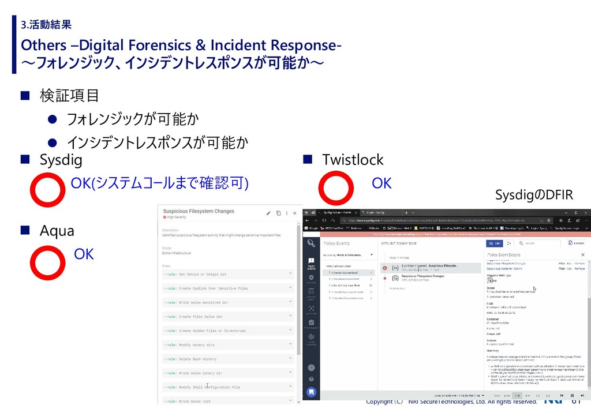This screenshot has height=409, width=591.
Task: Open a new browser tab with plus button
Action: coord(406,212)
